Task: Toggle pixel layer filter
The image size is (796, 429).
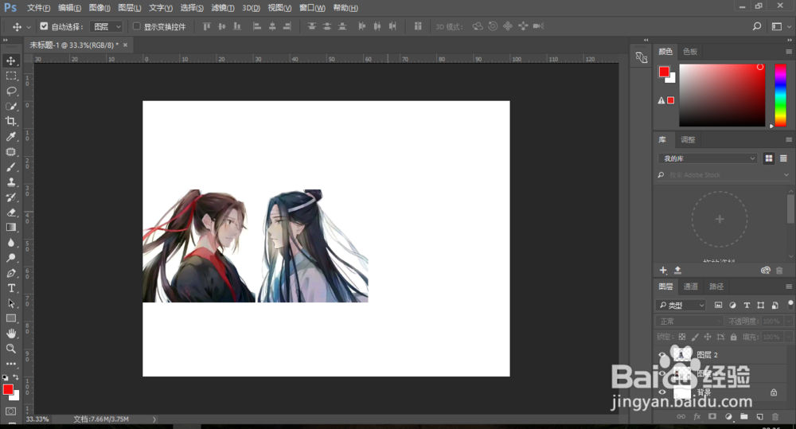Action: tap(718, 305)
